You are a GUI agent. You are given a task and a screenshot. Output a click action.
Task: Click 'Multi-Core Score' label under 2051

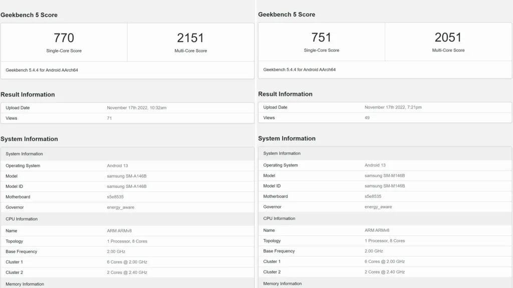click(448, 50)
